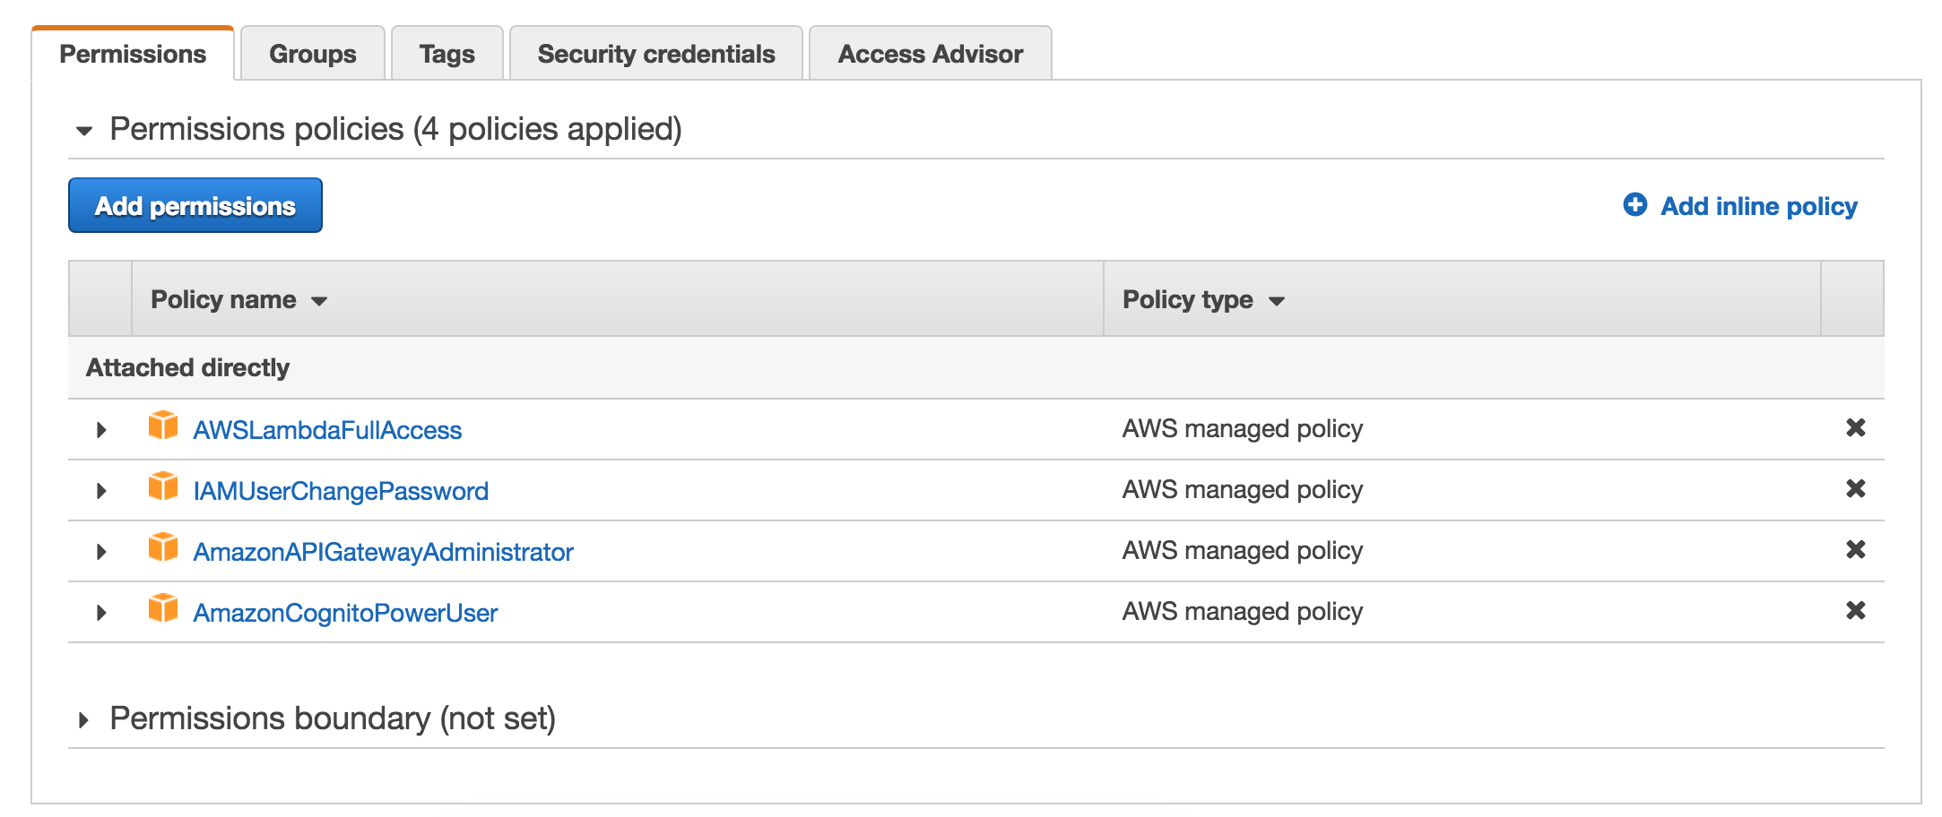Open the Policy name sort dropdown
This screenshot has height=817, width=1942.
pos(320,302)
